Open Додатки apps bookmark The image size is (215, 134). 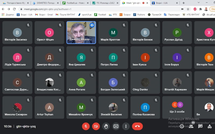point(8,15)
